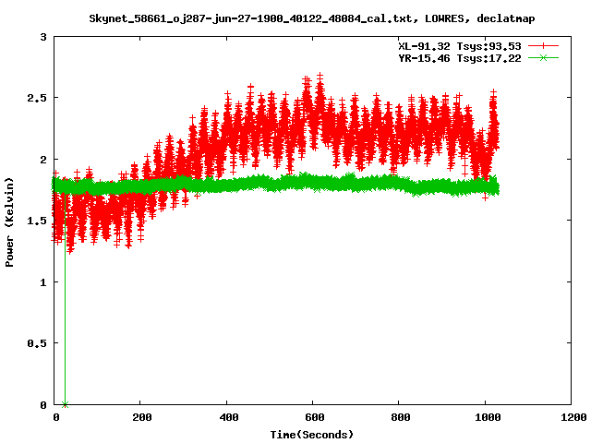
Task: Click x-axis tick label 800
Action: [x=400, y=417]
